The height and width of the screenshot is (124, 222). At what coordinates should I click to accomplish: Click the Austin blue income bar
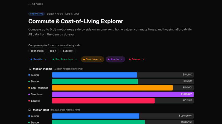tap(94, 75)
